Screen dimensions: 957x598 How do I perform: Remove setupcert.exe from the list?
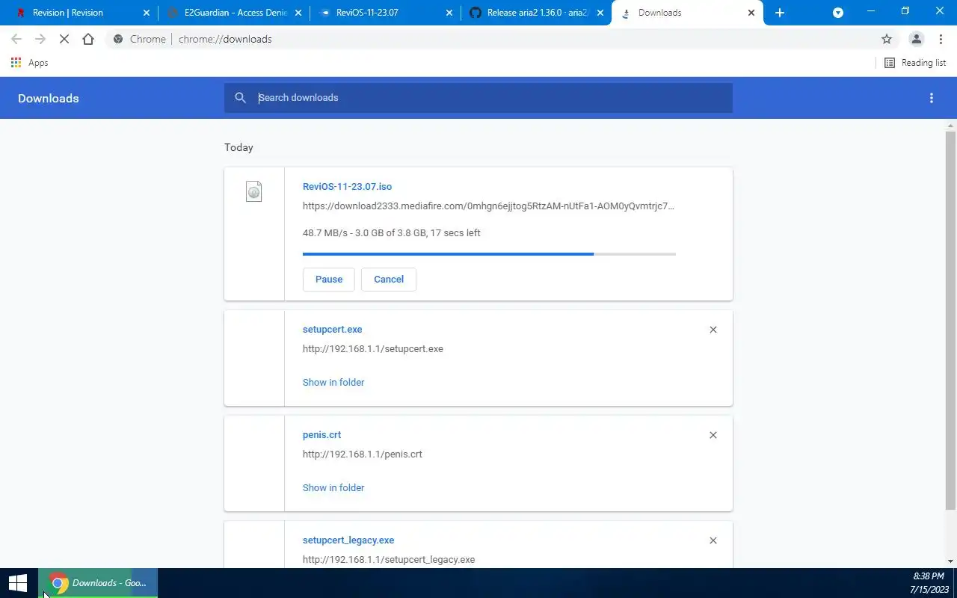click(713, 330)
